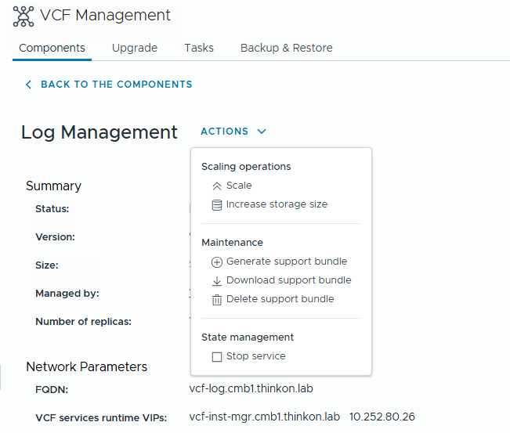The width and height of the screenshot is (510, 433).
Task: Choose Scale from the actions menu
Action: pos(239,186)
